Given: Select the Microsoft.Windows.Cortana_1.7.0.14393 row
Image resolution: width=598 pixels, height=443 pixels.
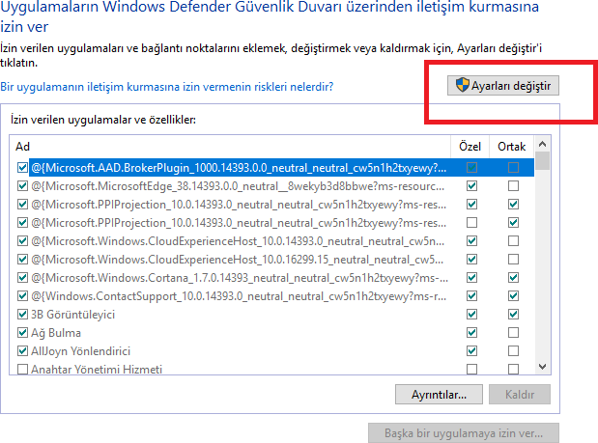Looking at the screenshot, I should click(x=271, y=278).
